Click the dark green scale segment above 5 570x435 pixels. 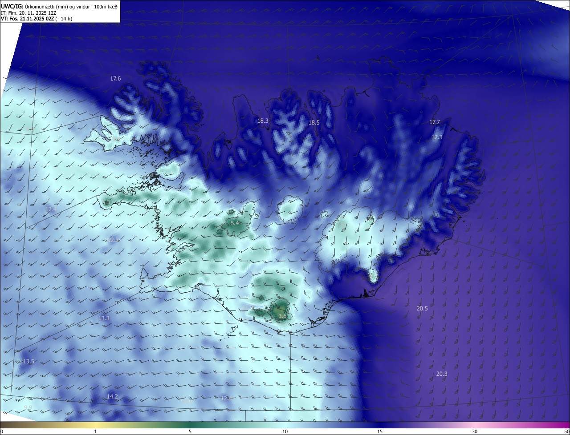pyautogui.click(x=190, y=425)
